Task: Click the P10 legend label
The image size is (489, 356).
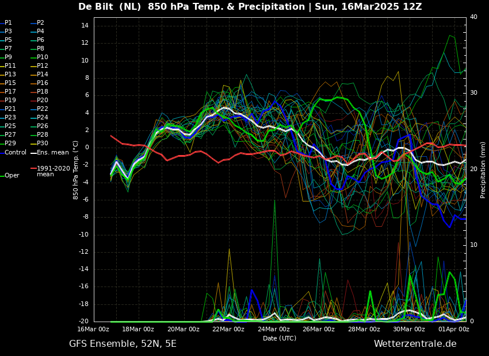Action: [43, 57]
